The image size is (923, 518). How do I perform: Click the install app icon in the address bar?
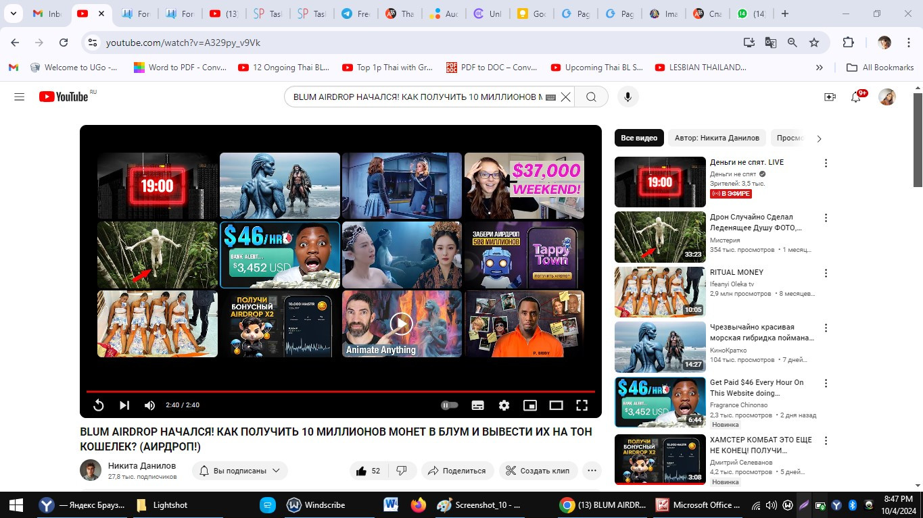click(749, 43)
